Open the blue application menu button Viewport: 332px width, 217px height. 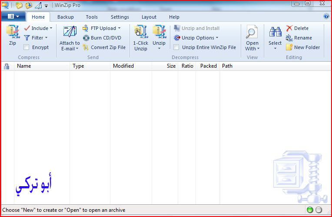(x=13, y=16)
